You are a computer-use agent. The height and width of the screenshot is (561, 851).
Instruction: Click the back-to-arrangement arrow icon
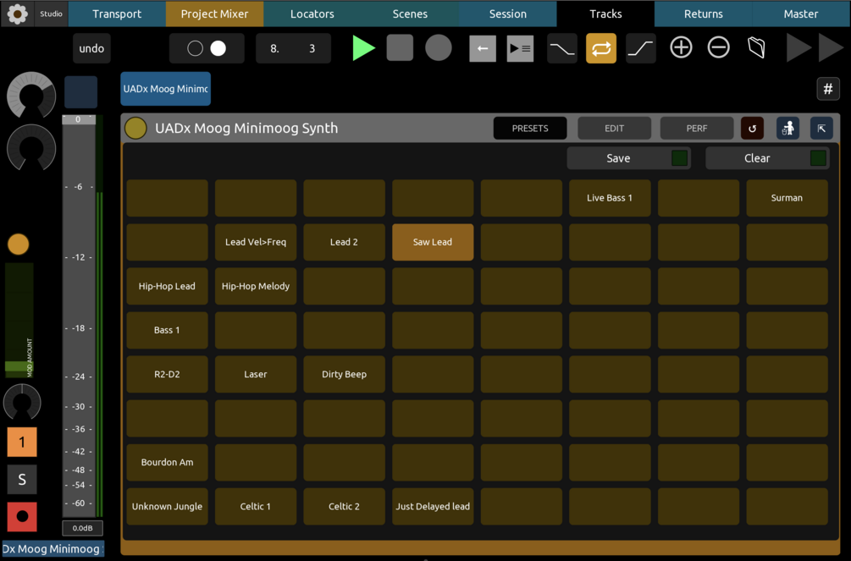click(483, 48)
